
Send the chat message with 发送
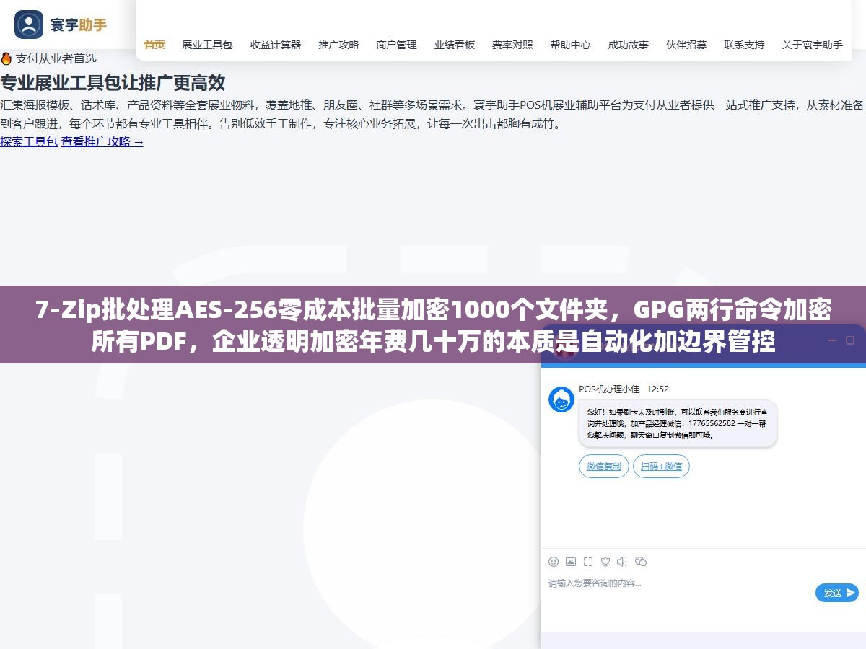click(x=837, y=593)
